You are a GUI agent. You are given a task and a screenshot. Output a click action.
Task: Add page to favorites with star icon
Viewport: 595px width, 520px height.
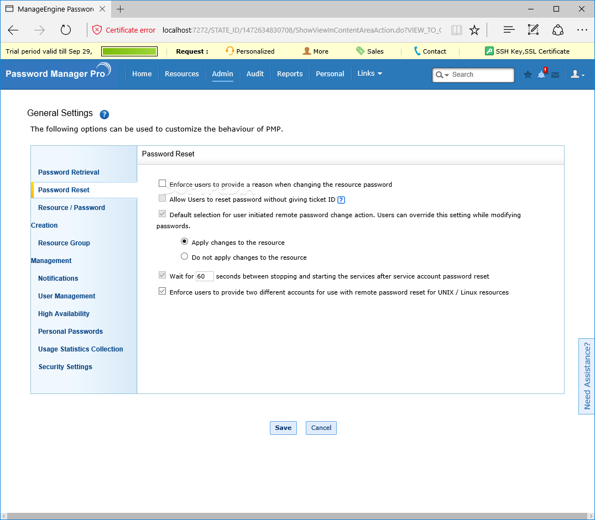pyautogui.click(x=474, y=30)
